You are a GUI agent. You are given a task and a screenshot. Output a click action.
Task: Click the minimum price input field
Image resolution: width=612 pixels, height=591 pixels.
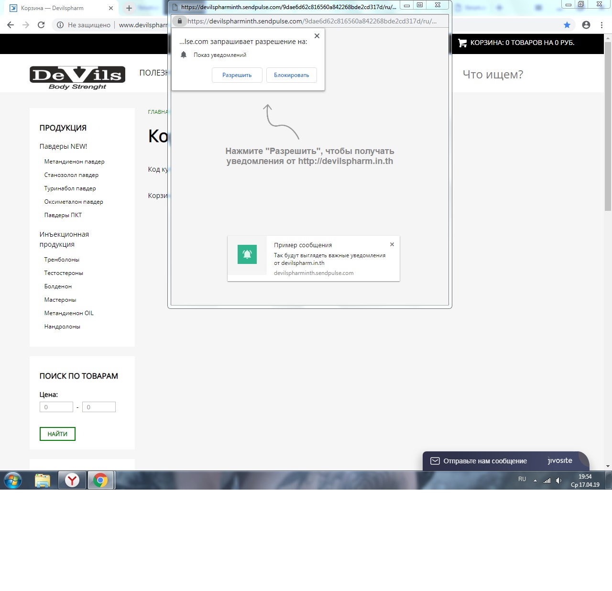point(56,407)
